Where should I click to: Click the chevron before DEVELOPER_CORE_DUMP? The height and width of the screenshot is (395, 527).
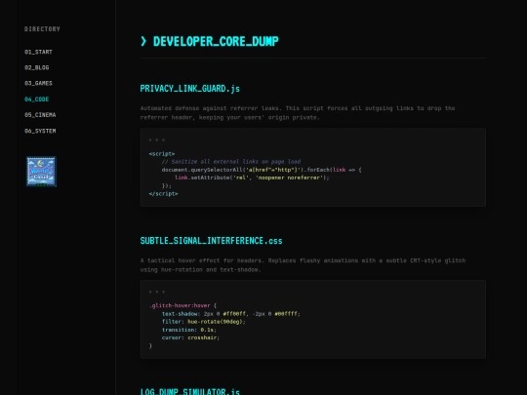click(143, 41)
